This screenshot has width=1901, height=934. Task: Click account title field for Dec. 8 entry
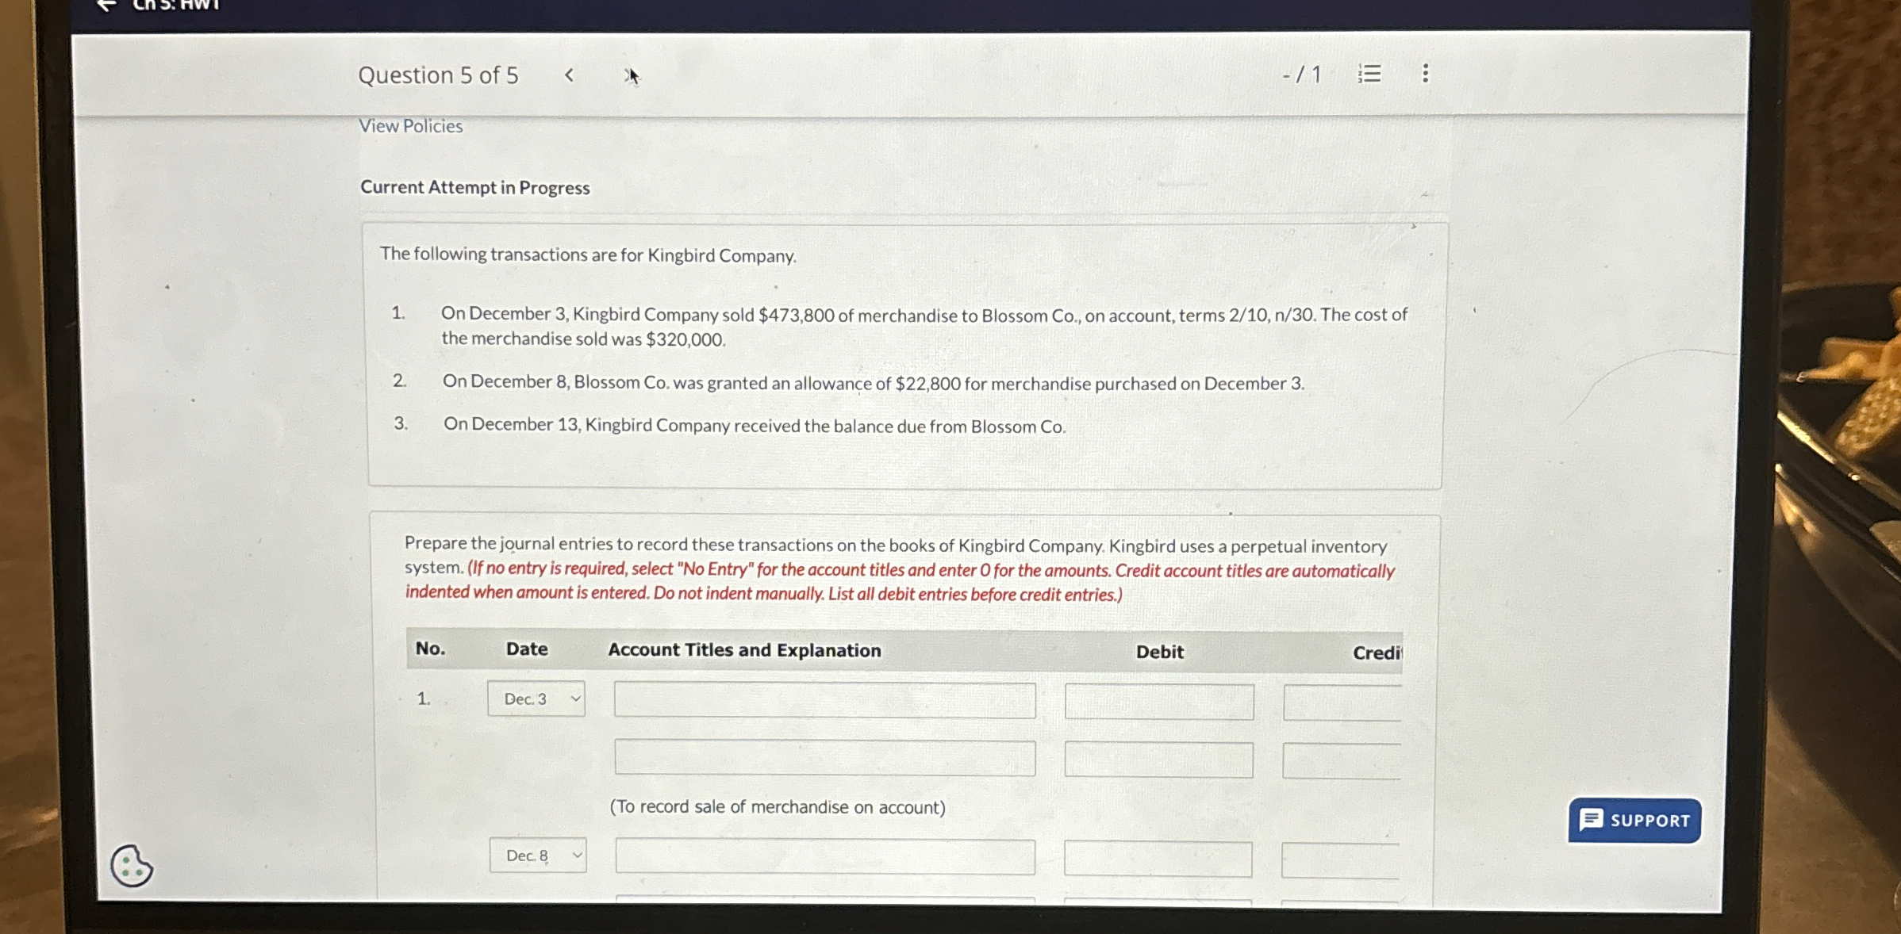point(824,857)
